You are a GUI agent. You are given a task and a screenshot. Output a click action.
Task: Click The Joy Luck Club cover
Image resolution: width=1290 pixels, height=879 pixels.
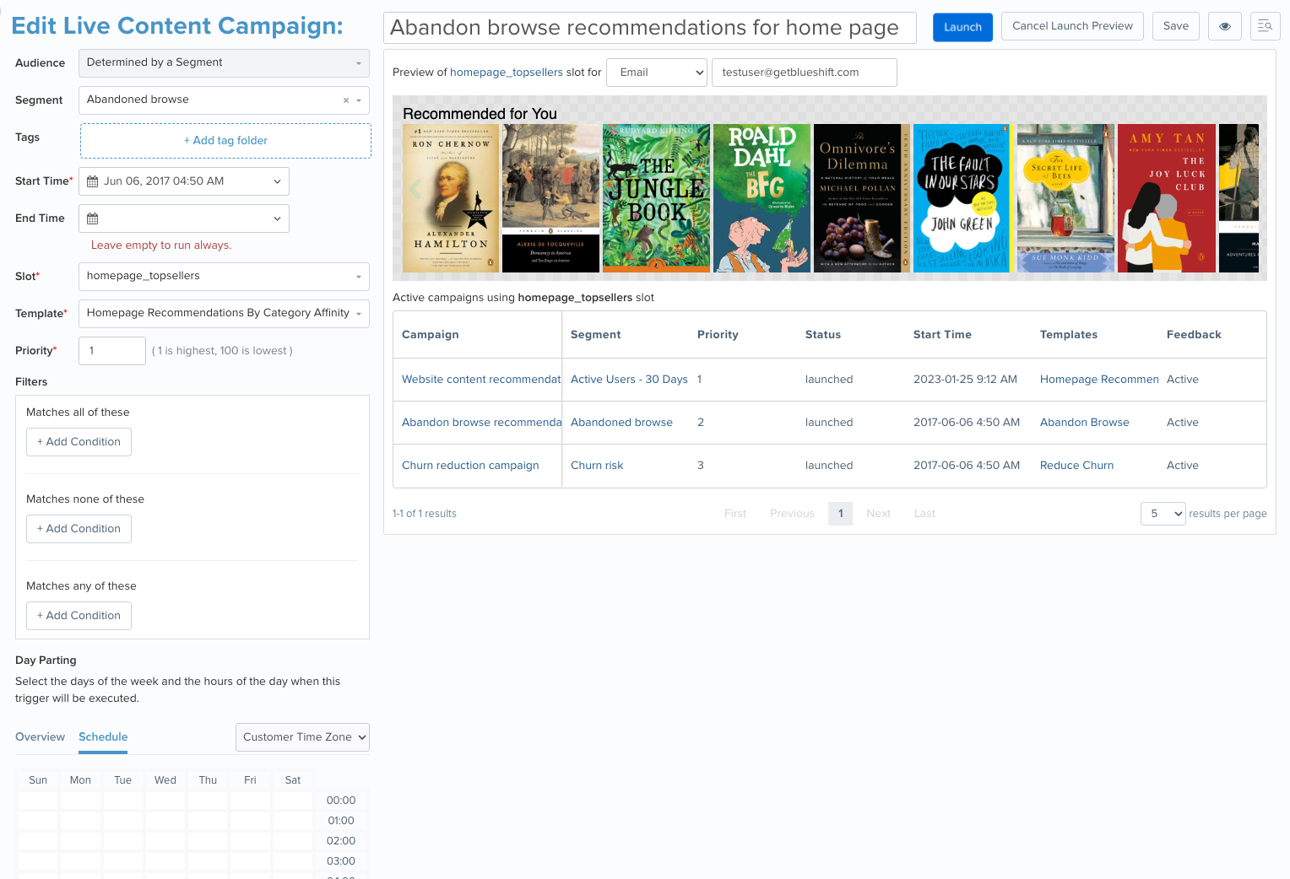(1167, 199)
